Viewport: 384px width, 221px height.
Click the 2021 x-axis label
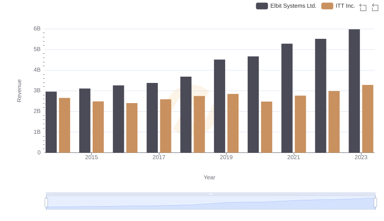(x=294, y=157)
